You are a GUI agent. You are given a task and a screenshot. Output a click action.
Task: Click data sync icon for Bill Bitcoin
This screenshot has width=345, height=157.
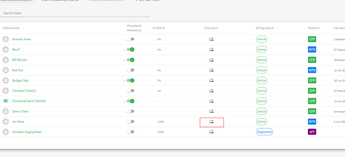(x=211, y=60)
